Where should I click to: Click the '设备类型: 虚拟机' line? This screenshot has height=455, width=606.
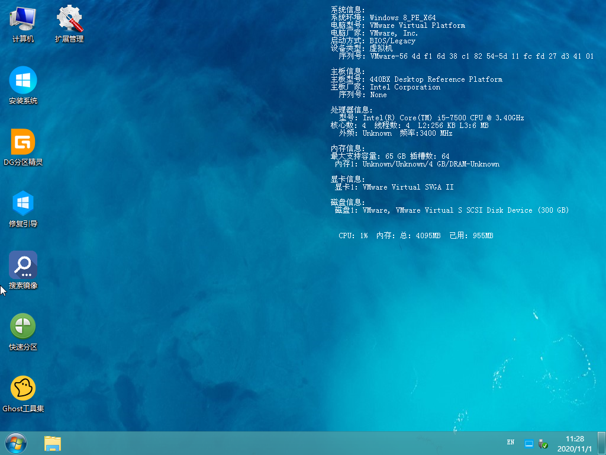coord(362,49)
